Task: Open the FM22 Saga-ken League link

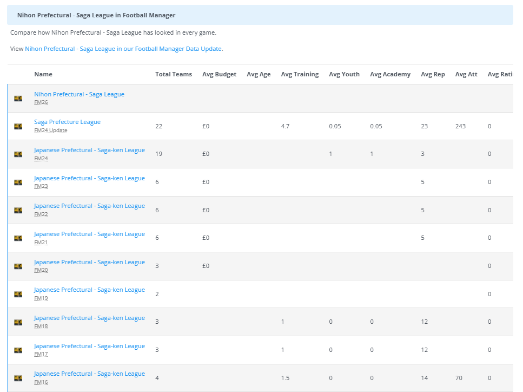Action: [x=89, y=206]
